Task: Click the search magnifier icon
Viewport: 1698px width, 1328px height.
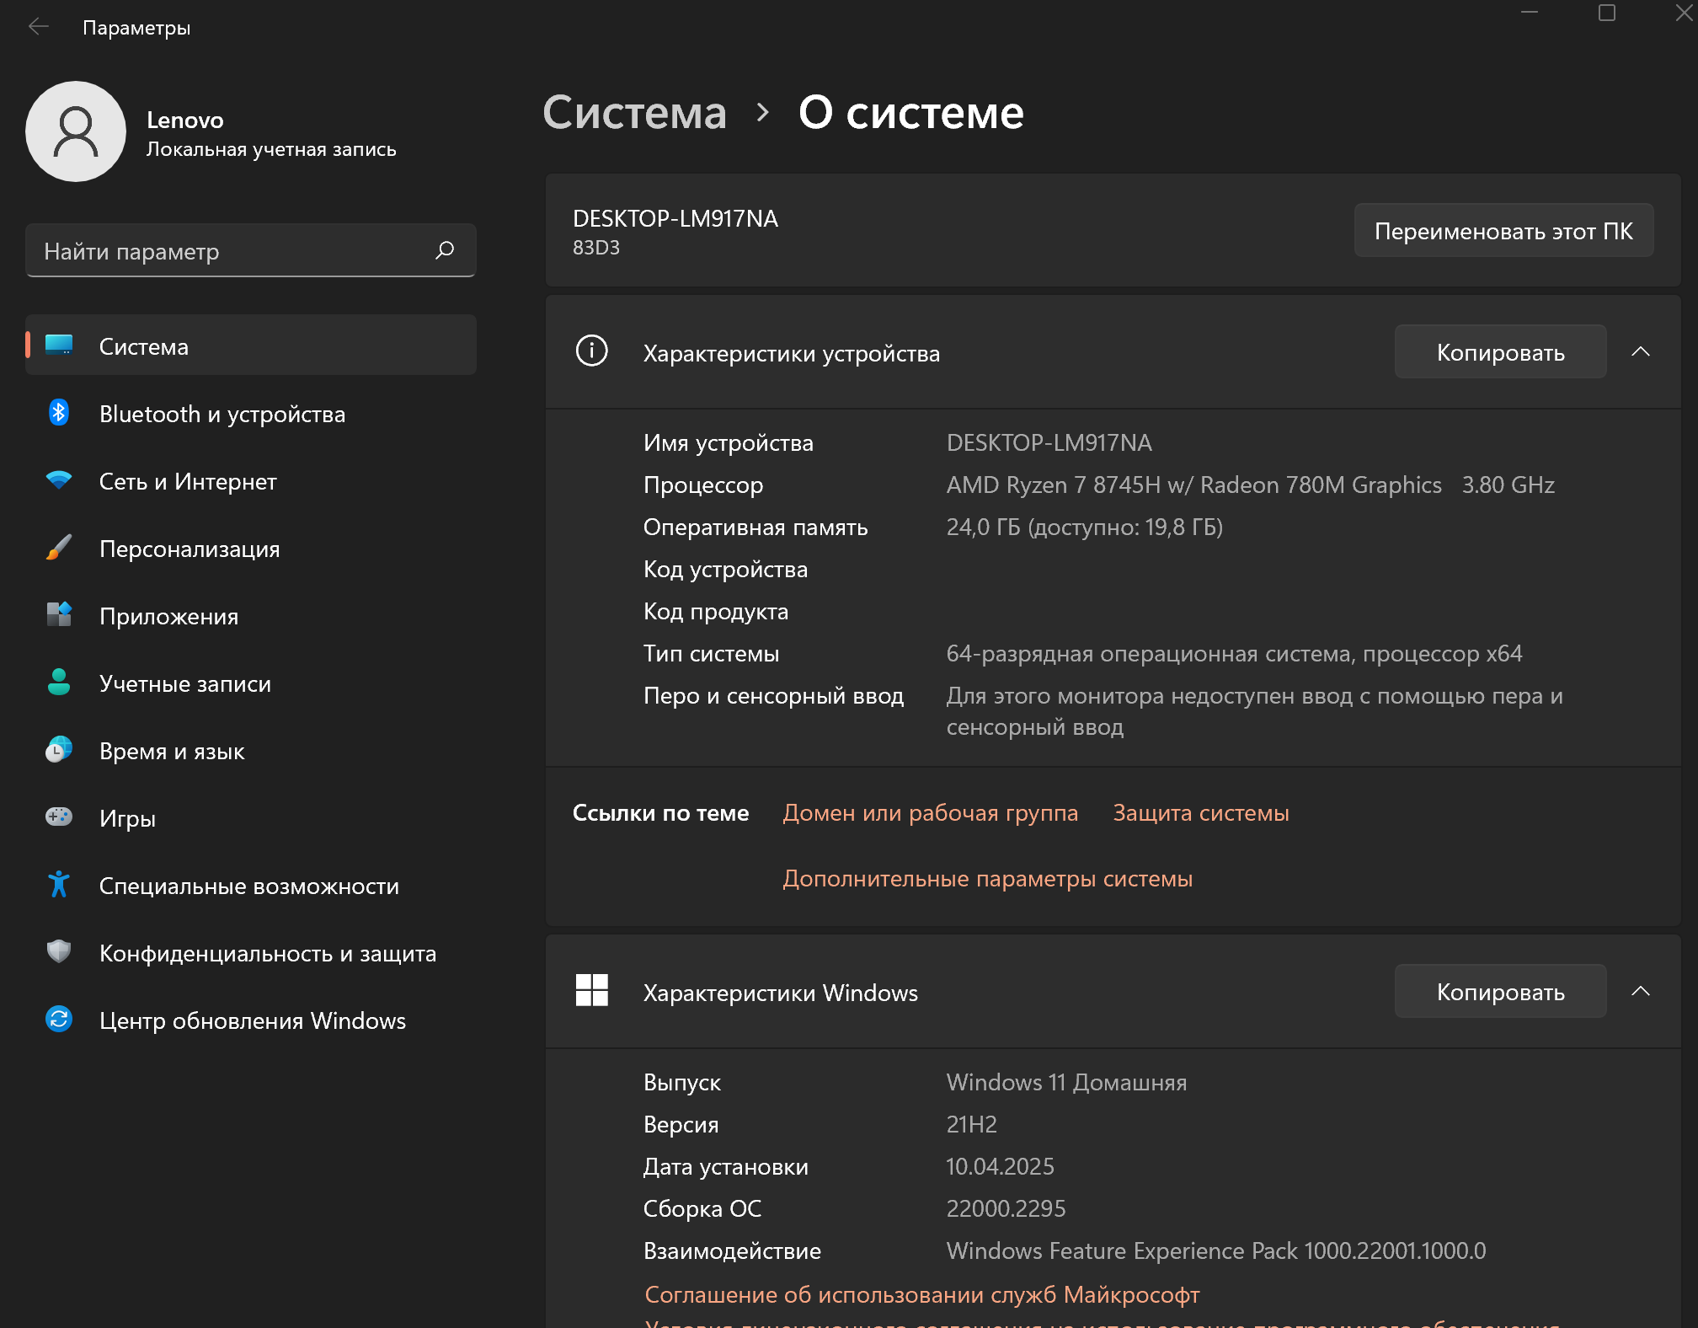Action: (445, 250)
